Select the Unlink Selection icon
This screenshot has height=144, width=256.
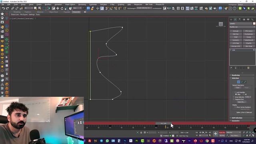pos(17,8)
